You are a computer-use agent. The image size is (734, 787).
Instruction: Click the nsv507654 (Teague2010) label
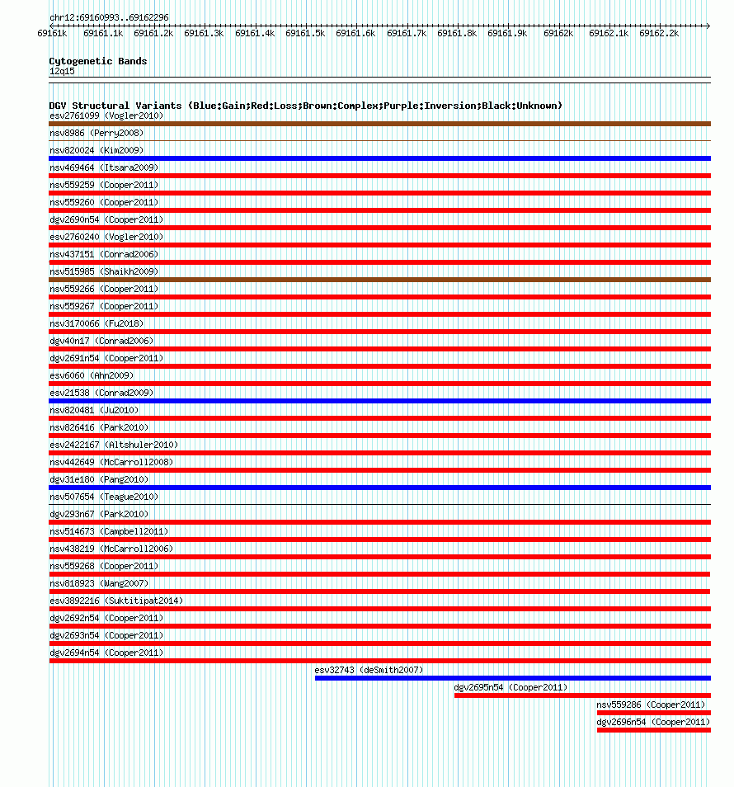pos(104,497)
